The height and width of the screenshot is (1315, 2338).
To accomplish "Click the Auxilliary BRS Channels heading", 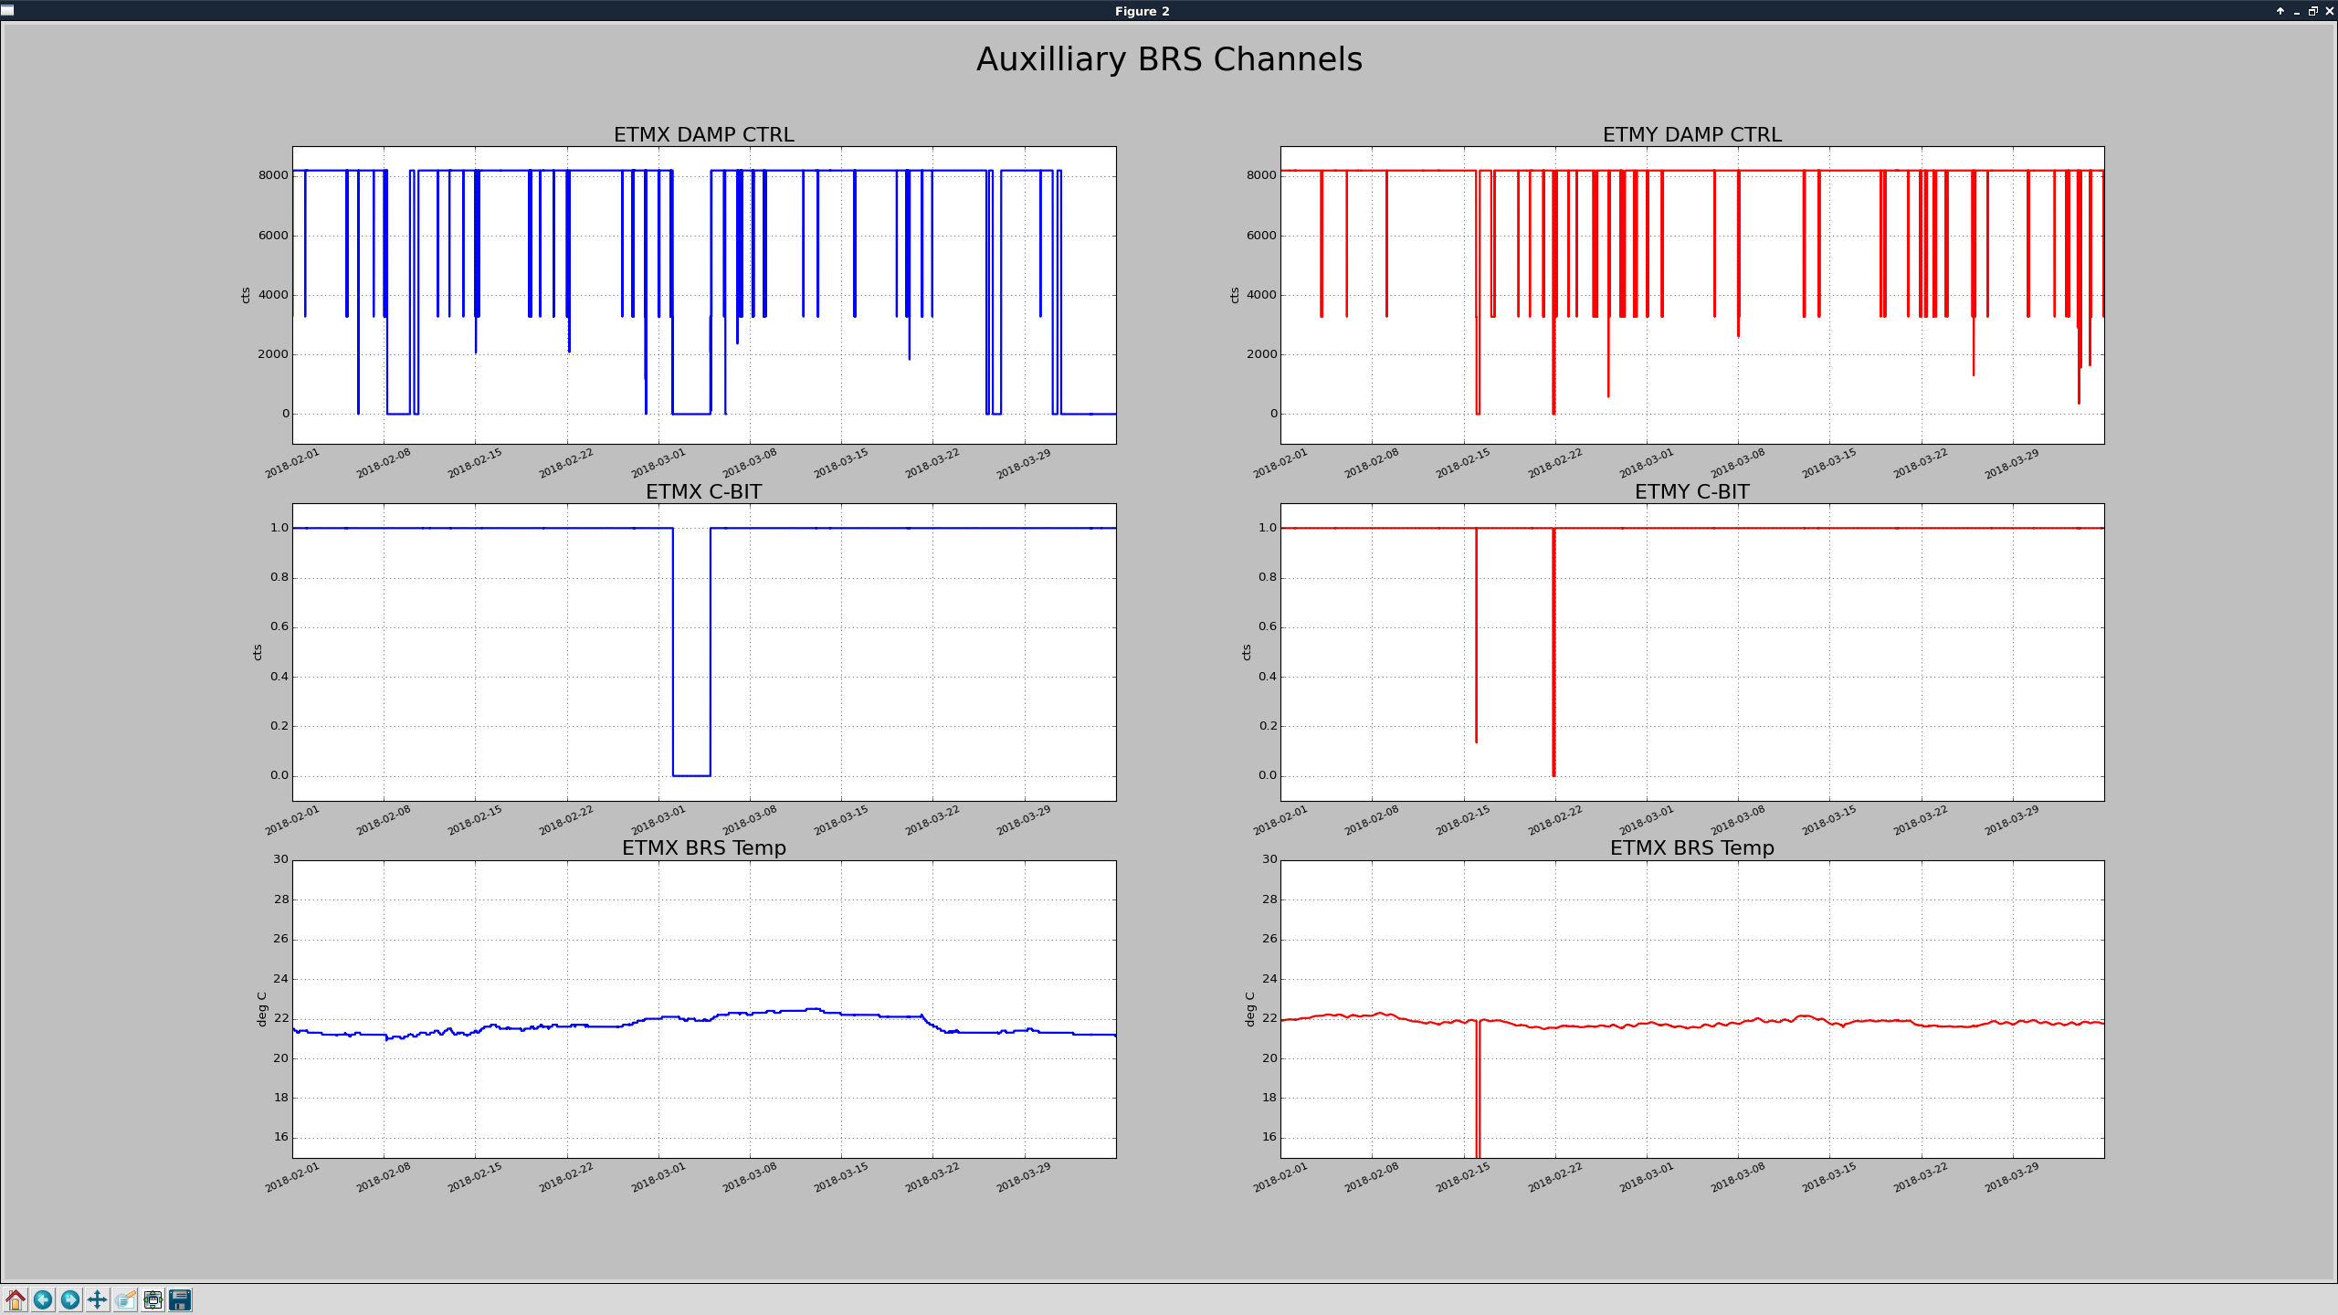I will pyautogui.click(x=1169, y=59).
